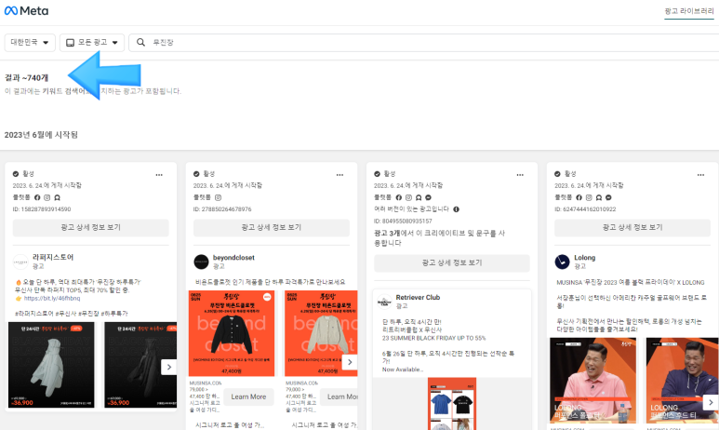Open more options on Lolong ad card
The height and width of the screenshot is (430, 719).
(x=700, y=175)
